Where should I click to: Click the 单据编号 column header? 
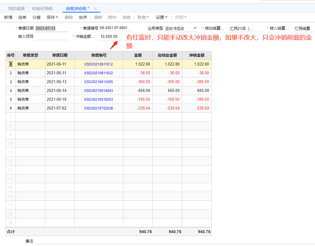tap(99, 55)
